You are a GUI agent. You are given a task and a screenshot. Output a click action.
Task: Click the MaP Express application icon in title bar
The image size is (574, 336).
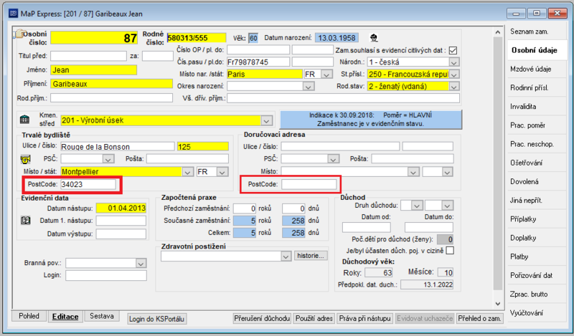click(x=13, y=14)
